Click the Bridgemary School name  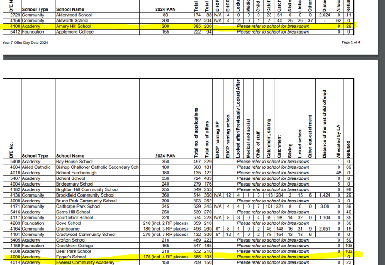click(x=75, y=184)
